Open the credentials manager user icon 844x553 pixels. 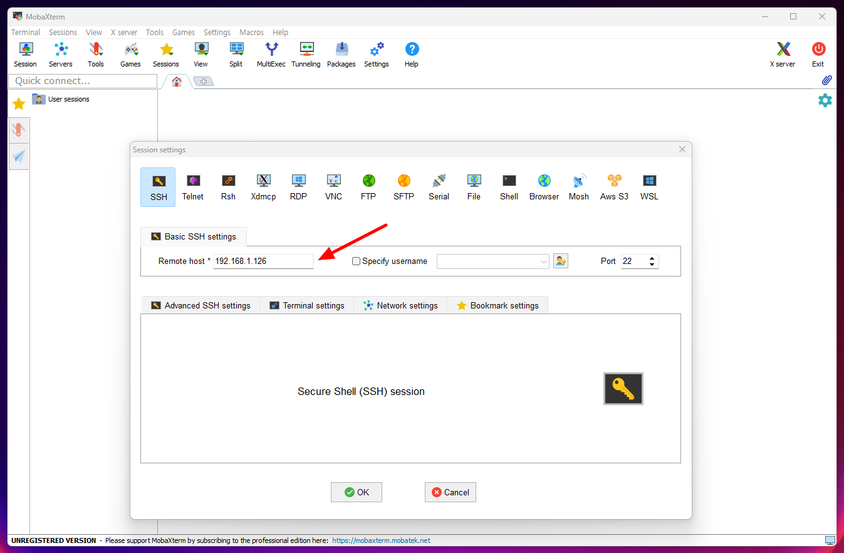[x=561, y=261]
